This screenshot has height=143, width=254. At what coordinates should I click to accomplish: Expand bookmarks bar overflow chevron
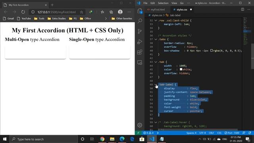point(106,19)
